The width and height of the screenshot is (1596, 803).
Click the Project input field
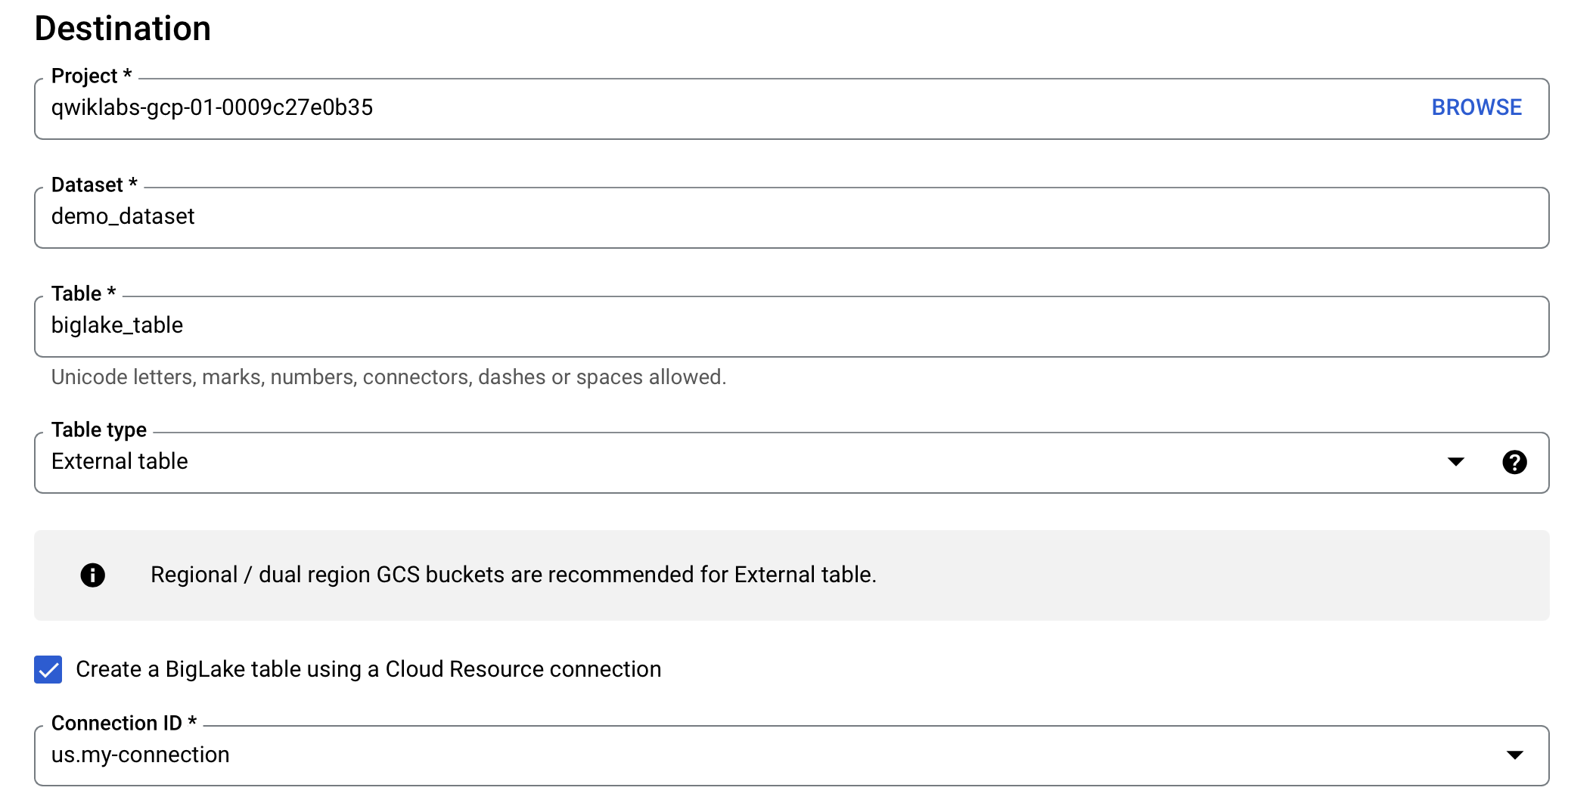click(681, 108)
